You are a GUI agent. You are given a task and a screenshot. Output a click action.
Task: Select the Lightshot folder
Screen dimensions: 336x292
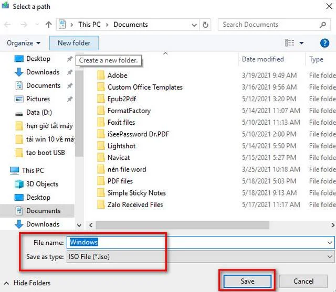pyautogui.click(x=117, y=146)
